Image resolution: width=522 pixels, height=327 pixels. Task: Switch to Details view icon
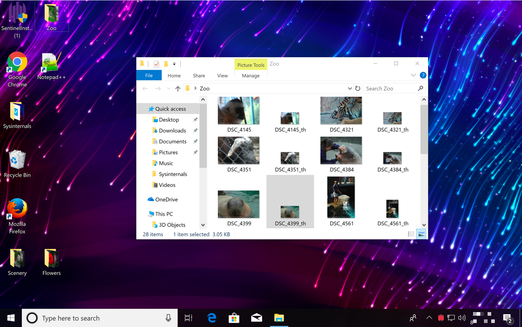(411, 234)
